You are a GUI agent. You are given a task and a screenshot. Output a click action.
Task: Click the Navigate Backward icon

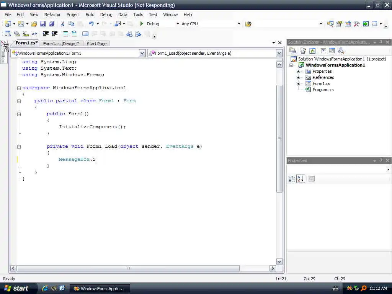118,24
